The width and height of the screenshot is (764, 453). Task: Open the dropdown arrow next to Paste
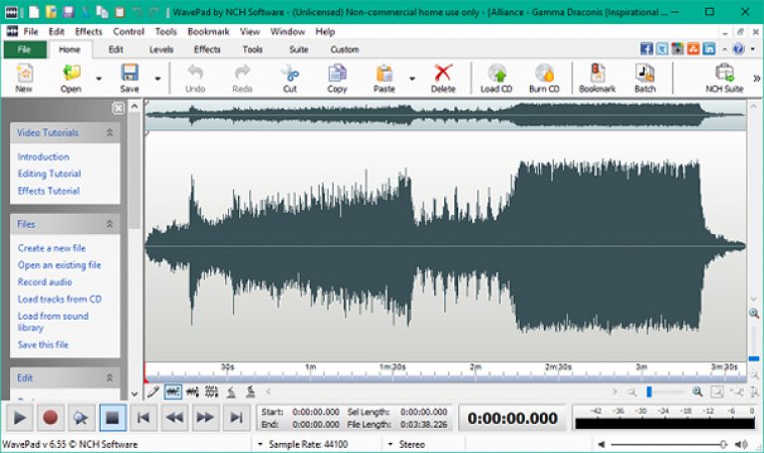412,79
